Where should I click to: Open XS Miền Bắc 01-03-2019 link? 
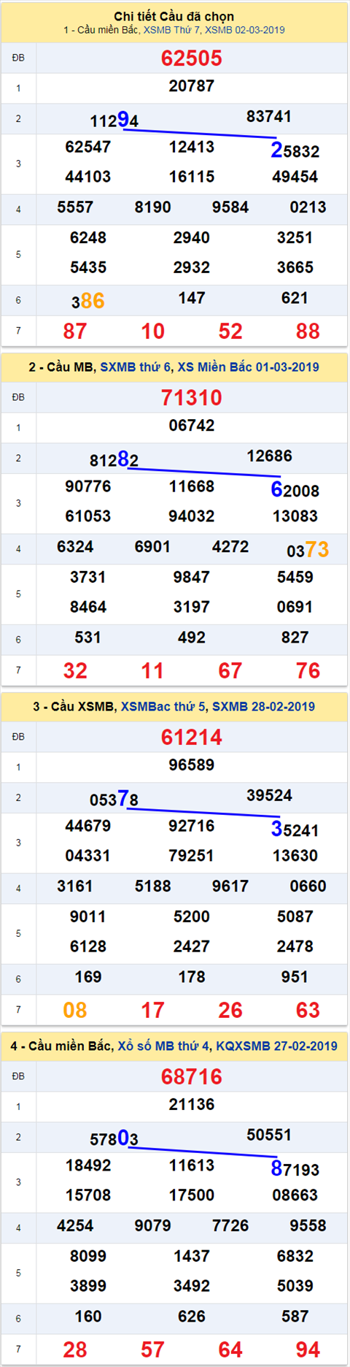coord(248,367)
